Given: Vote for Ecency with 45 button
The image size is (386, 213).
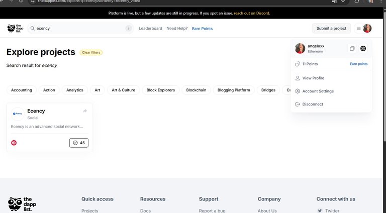Looking at the screenshot, I should click(x=79, y=143).
